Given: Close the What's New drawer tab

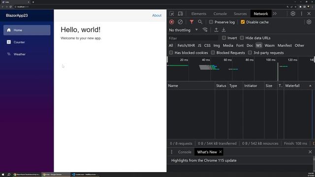Looking at the screenshot, I should 220,152.
